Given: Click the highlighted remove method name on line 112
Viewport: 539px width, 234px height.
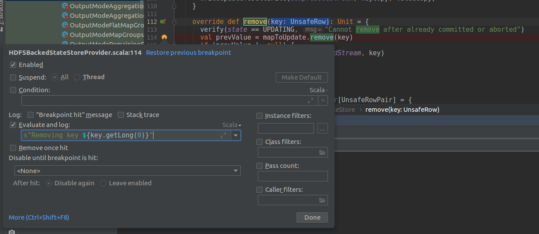Looking at the screenshot, I should (x=255, y=22).
